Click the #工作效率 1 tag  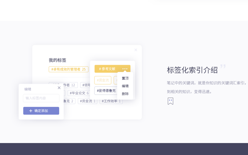(111, 101)
